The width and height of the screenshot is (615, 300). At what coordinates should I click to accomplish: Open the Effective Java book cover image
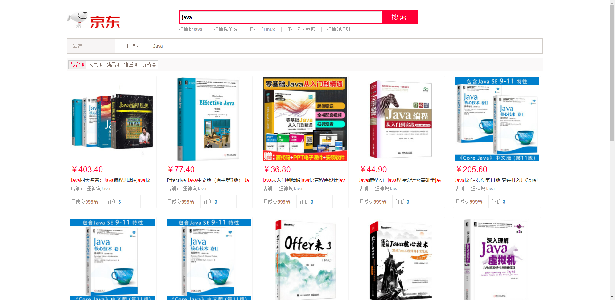209,119
